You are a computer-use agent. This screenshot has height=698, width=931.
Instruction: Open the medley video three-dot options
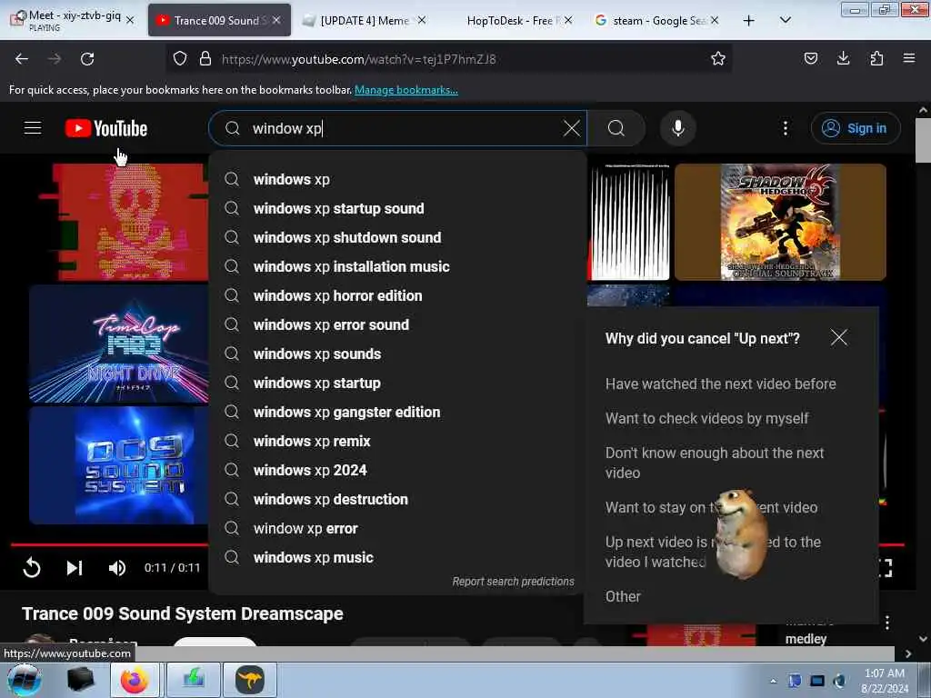(x=886, y=623)
